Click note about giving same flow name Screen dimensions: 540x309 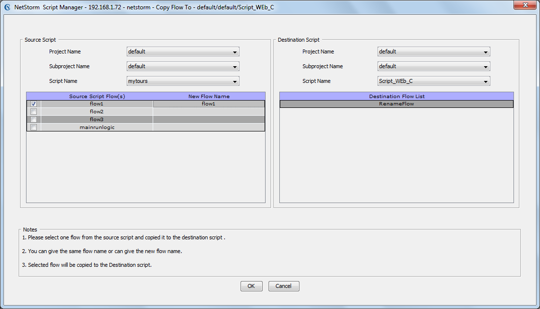tap(102, 251)
